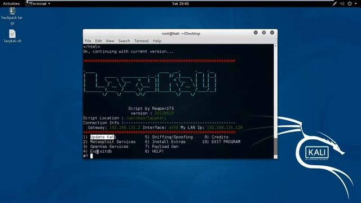Open the Help menu in terminal
The width and height of the screenshot is (361, 203).
pyautogui.click(x=157, y=41)
